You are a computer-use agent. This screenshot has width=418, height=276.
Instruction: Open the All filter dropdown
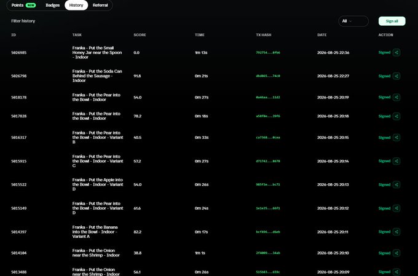pyautogui.click(x=353, y=21)
